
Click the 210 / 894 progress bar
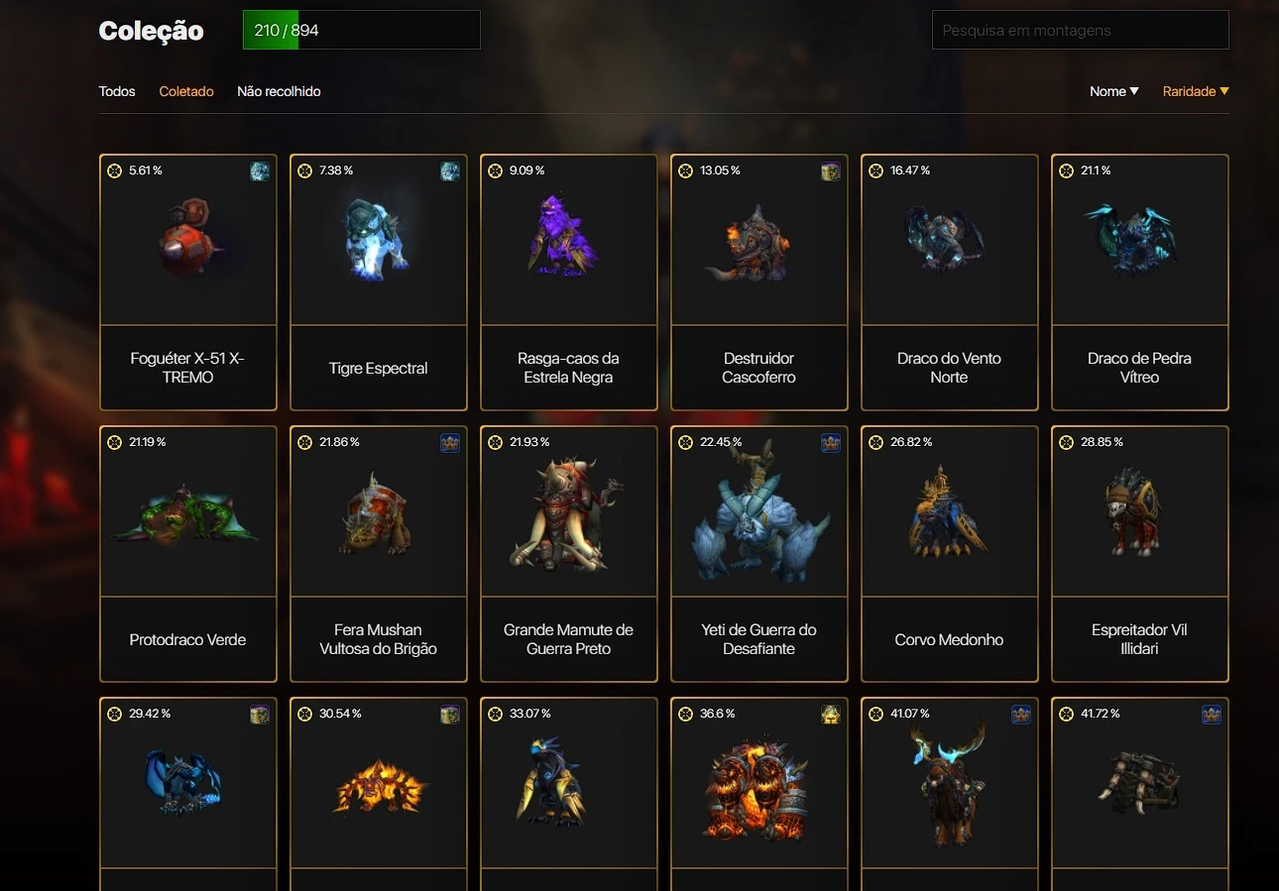[362, 30]
